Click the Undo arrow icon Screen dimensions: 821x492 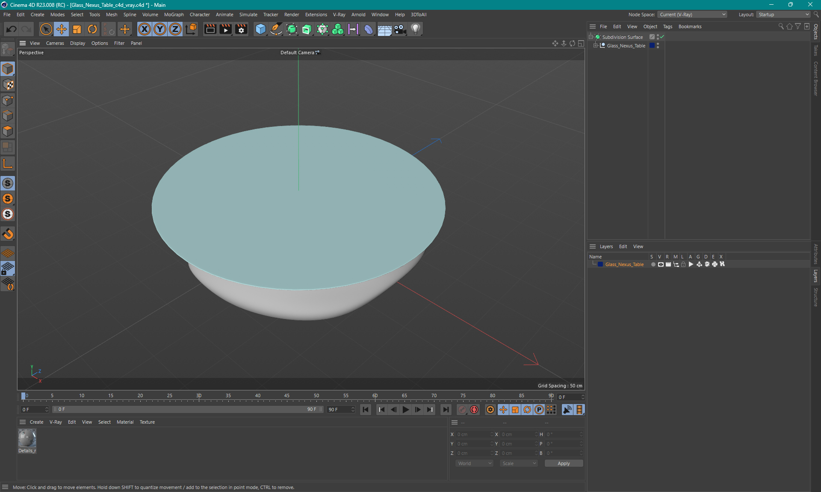[12, 29]
